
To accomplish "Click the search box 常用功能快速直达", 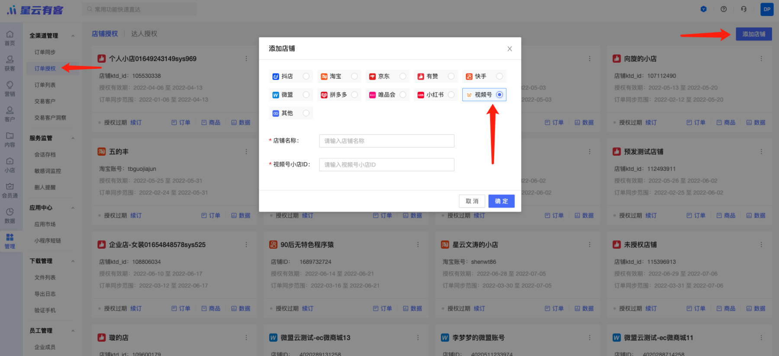I will (x=139, y=9).
